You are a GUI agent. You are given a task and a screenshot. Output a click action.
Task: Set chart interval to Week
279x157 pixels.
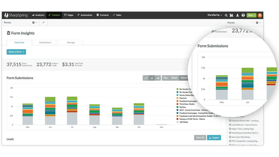pyautogui.click(x=174, y=78)
